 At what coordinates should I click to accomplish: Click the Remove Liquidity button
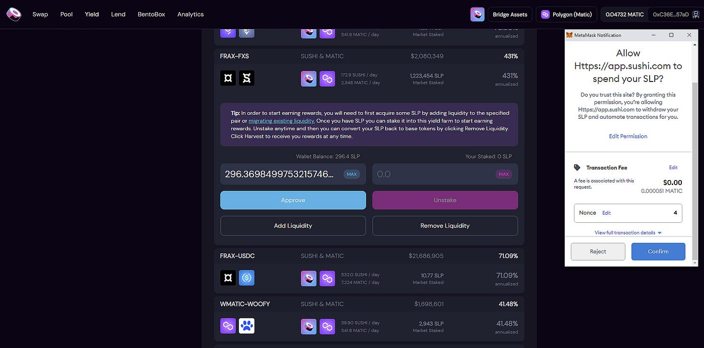pos(445,226)
